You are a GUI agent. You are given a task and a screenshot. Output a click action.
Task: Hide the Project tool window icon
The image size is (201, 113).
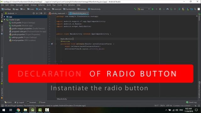click(45, 13)
